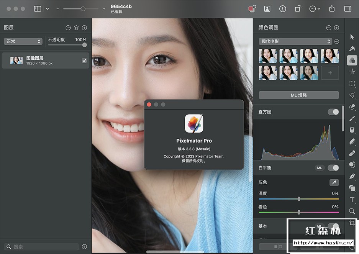Select the Type tool
This screenshot has width=359, height=254.
click(x=352, y=200)
